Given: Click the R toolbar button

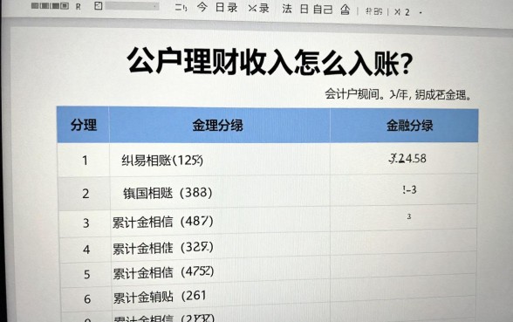Looking at the screenshot, I should pos(79,7).
